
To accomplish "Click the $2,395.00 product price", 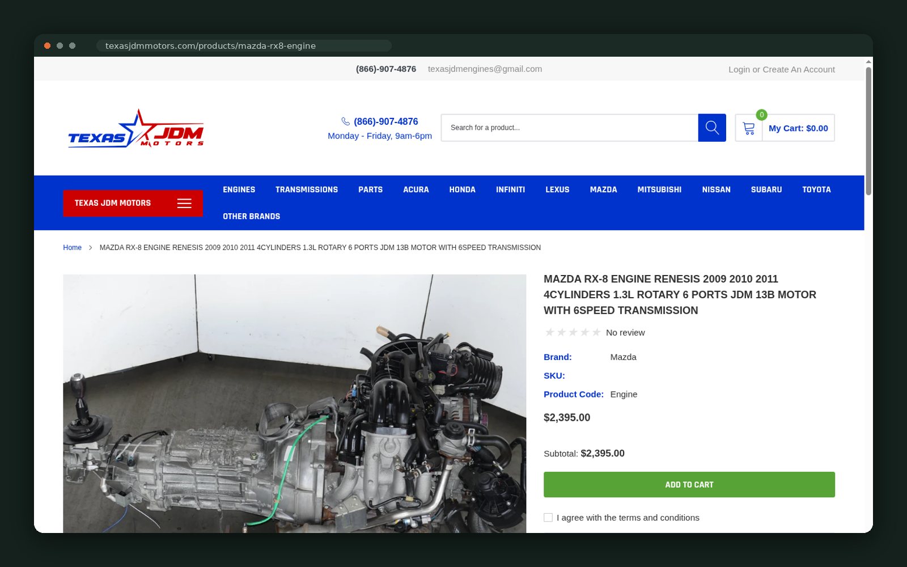I will point(567,418).
